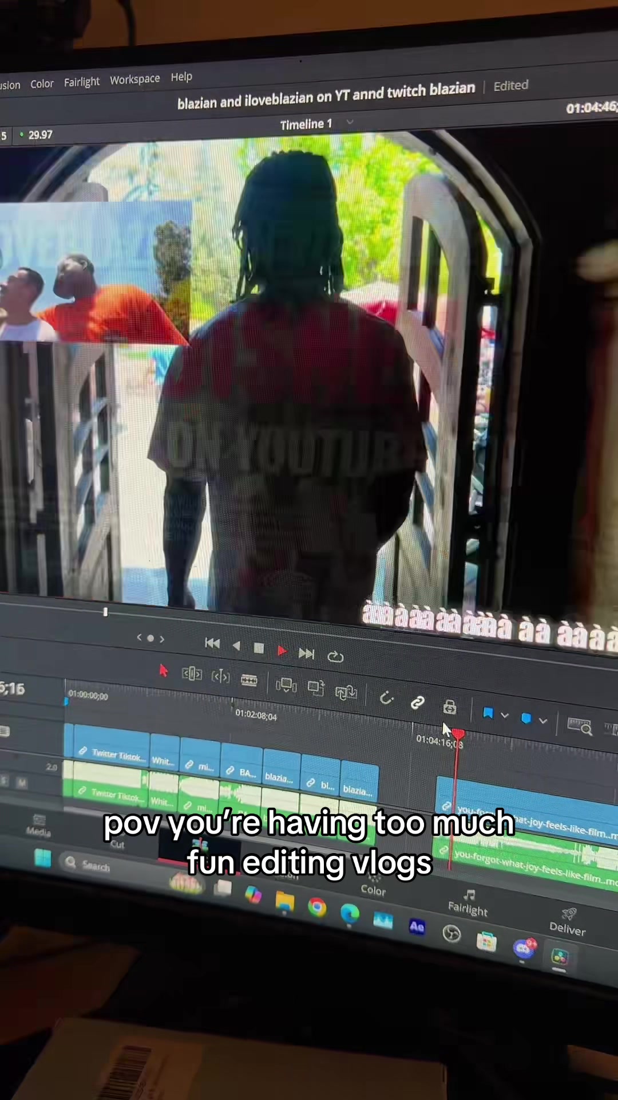618x1100 pixels.
Task: Click the 01:04:46 viewer timecode
Action: (x=592, y=107)
